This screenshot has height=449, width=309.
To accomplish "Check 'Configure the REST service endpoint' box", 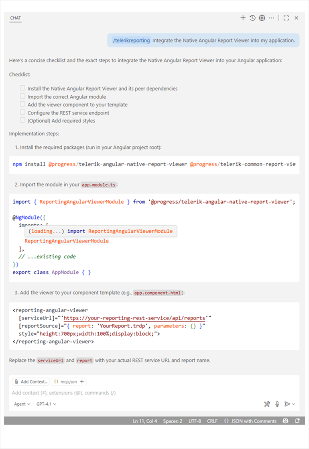I will [x=22, y=112].
